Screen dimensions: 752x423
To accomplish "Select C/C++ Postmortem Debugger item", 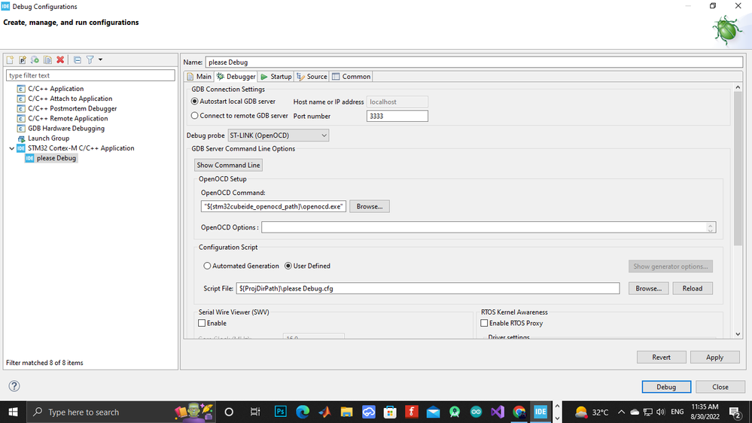I will pos(72,108).
